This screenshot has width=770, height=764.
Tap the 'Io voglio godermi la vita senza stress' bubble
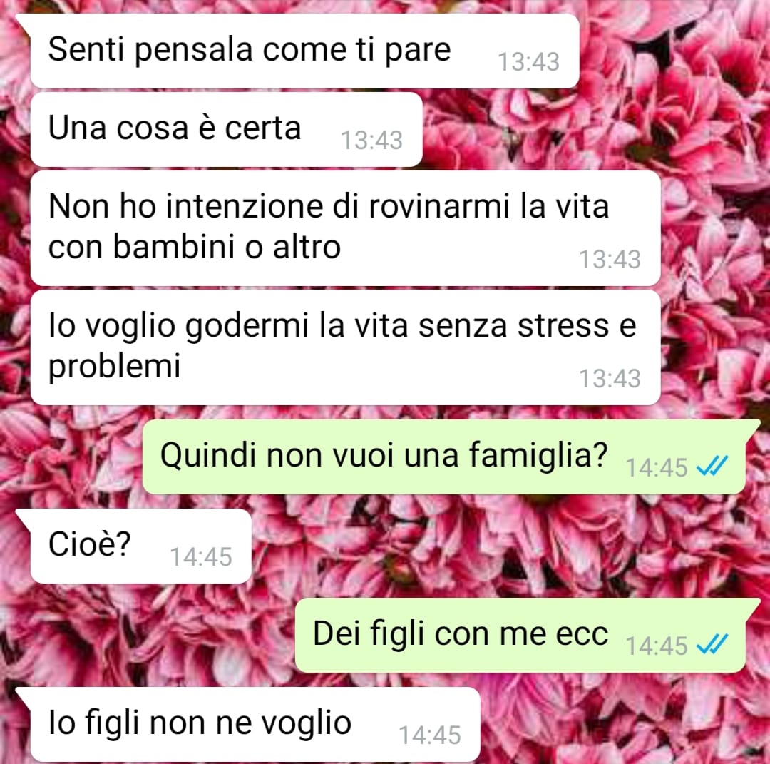tap(345, 347)
